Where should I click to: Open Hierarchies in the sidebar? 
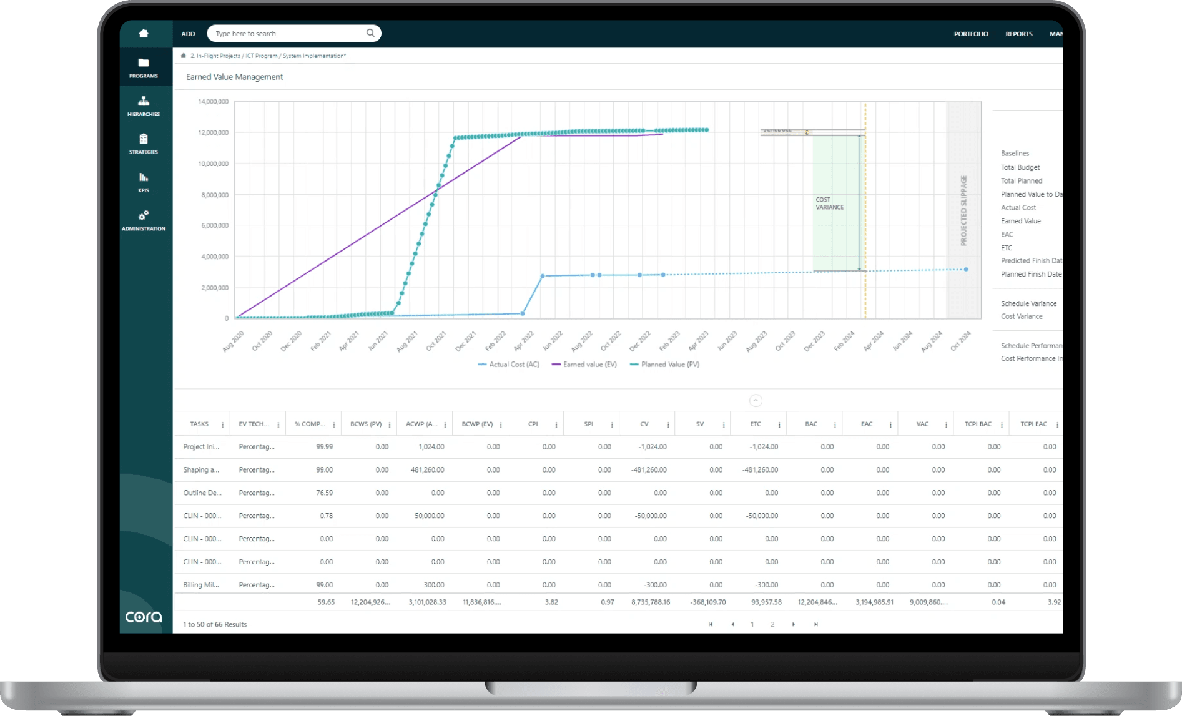pos(144,106)
